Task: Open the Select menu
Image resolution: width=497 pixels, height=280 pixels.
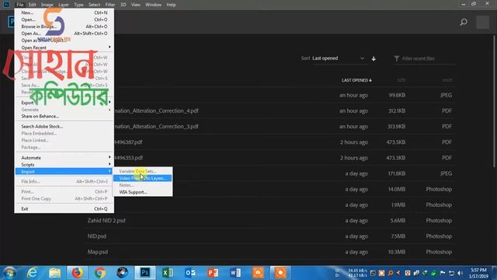Action: point(94,5)
